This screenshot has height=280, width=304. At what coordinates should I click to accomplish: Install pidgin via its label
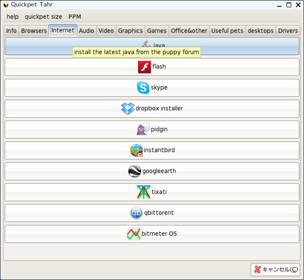pos(159,129)
